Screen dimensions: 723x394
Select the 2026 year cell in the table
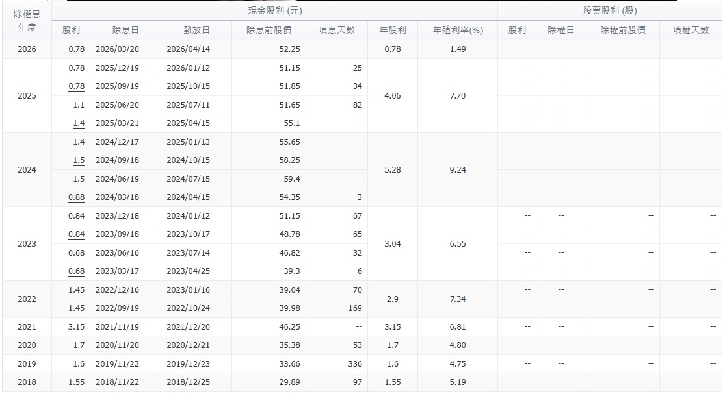tap(27, 48)
